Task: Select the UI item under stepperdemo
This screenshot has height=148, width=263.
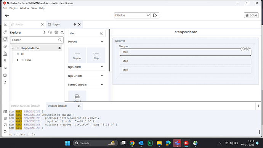Action: pyautogui.click(x=22, y=54)
